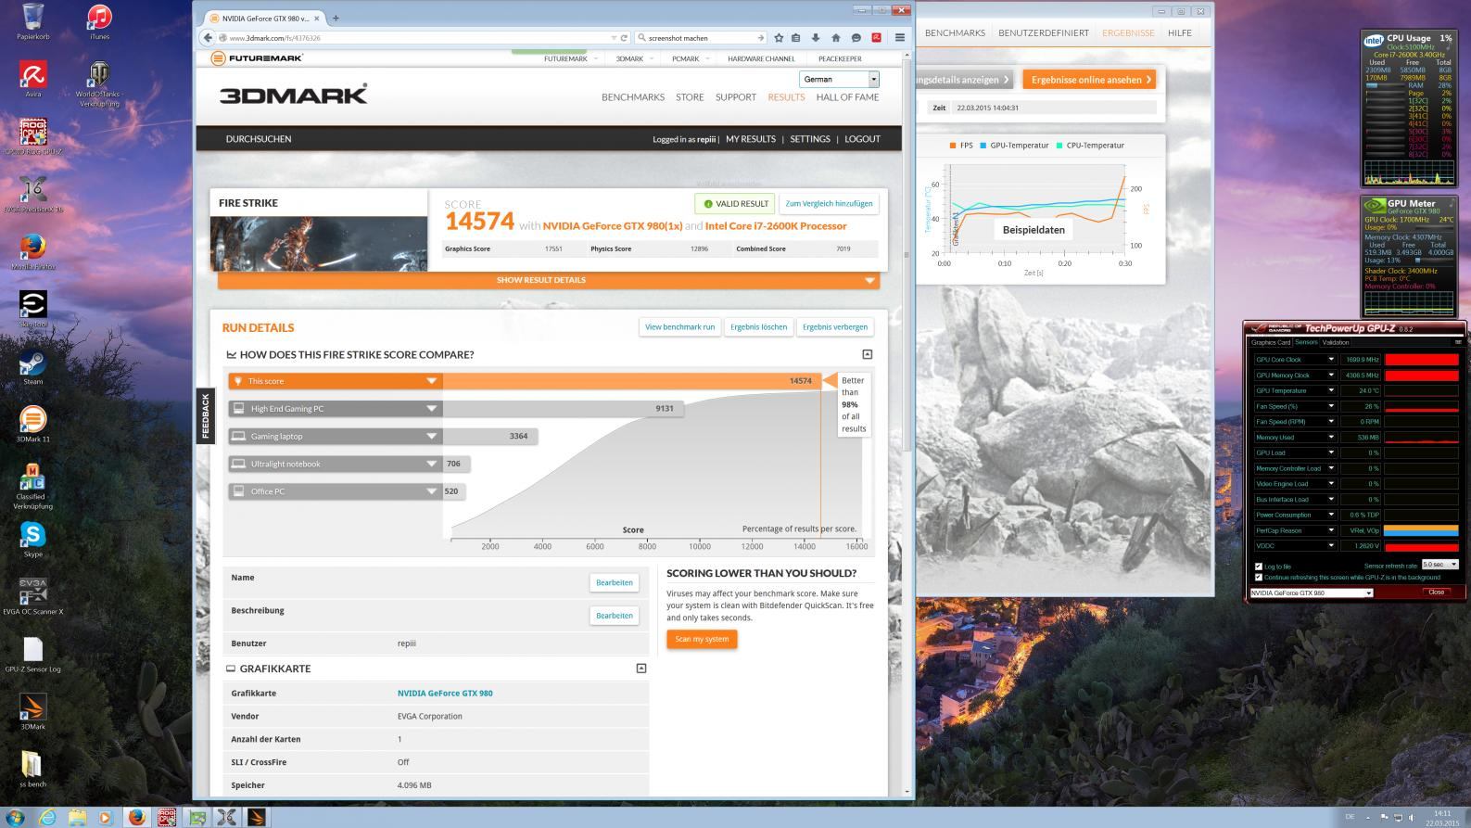This screenshot has height=828, width=1471.
Task: Open Firefox downloads arrow icon
Action: pos(816,38)
